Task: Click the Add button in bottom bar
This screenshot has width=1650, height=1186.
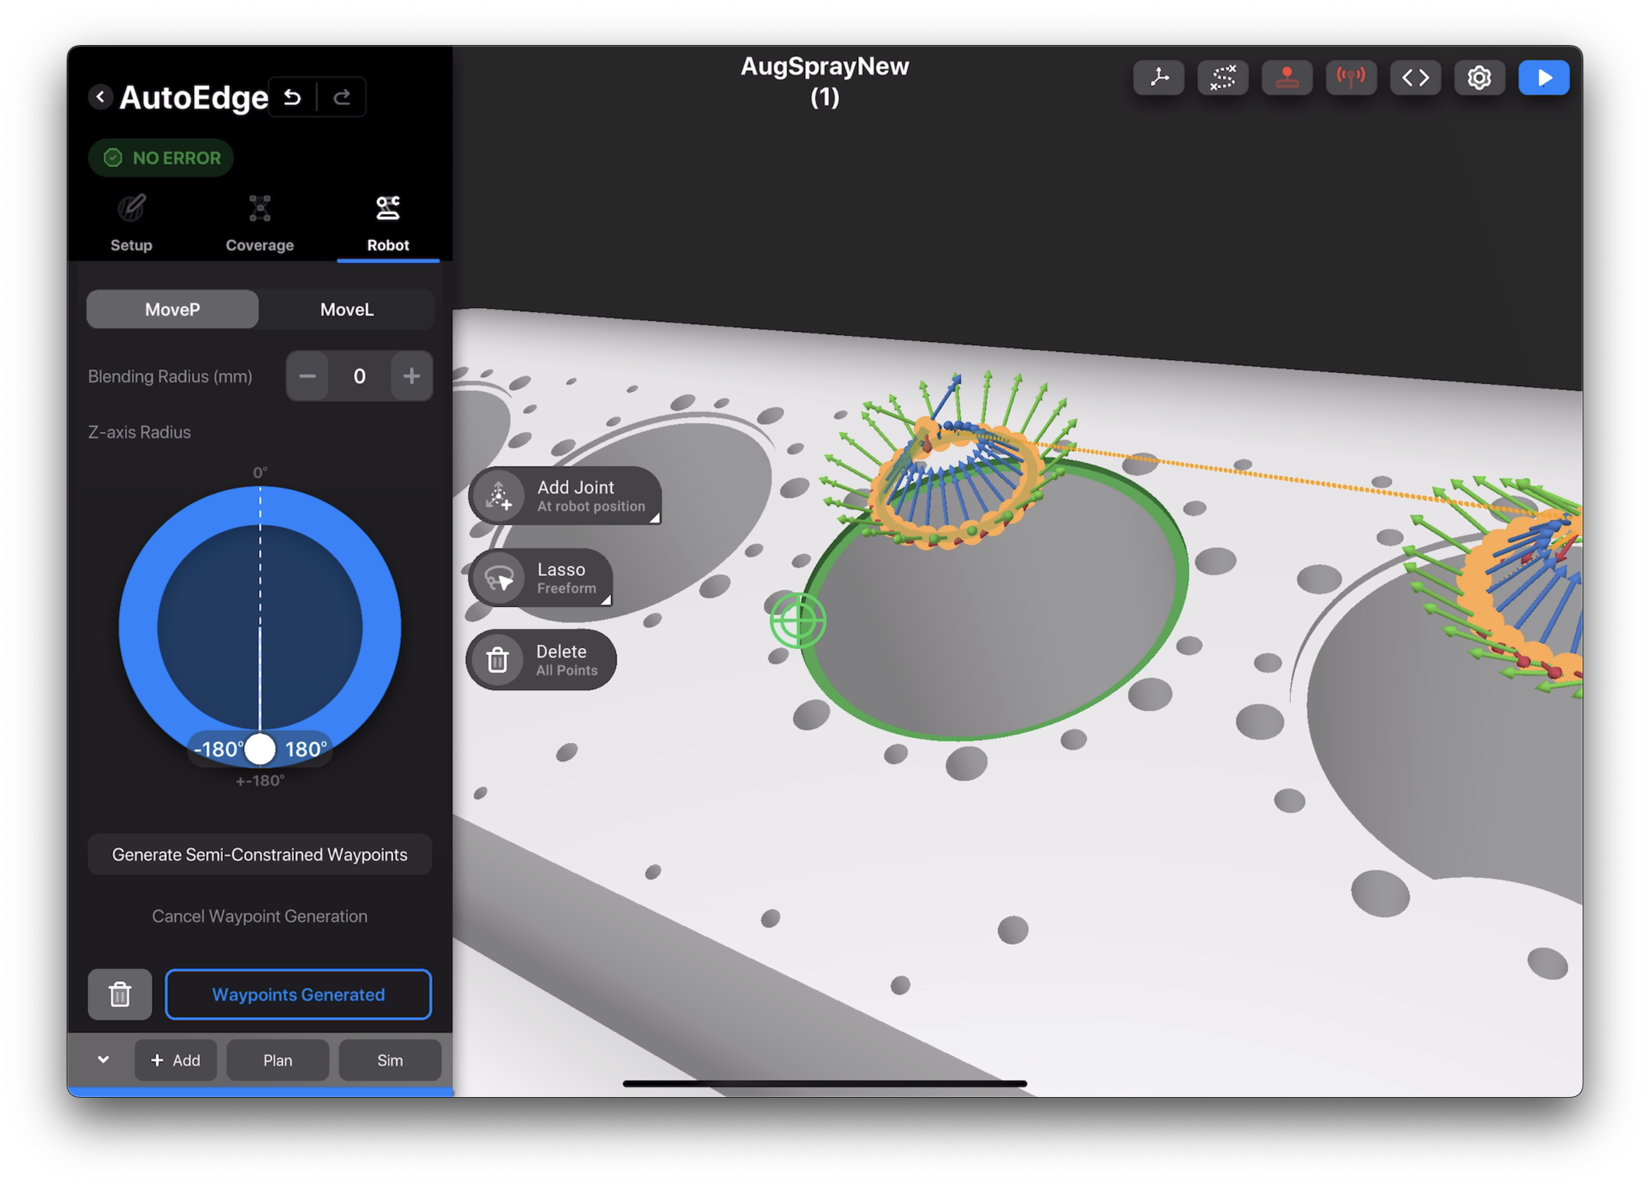Action: (x=175, y=1060)
